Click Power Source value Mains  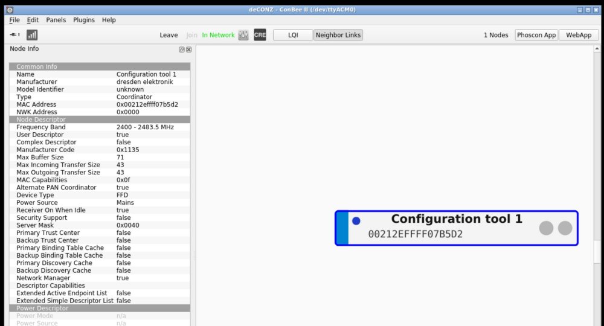click(x=125, y=202)
